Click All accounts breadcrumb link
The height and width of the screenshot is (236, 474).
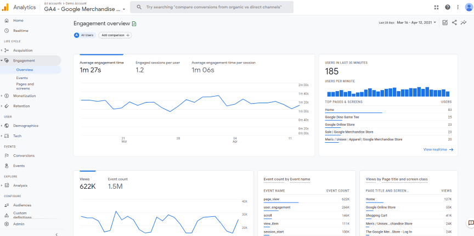(x=53, y=3)
